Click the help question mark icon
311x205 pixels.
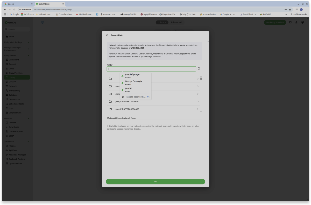tap(43, 22)
